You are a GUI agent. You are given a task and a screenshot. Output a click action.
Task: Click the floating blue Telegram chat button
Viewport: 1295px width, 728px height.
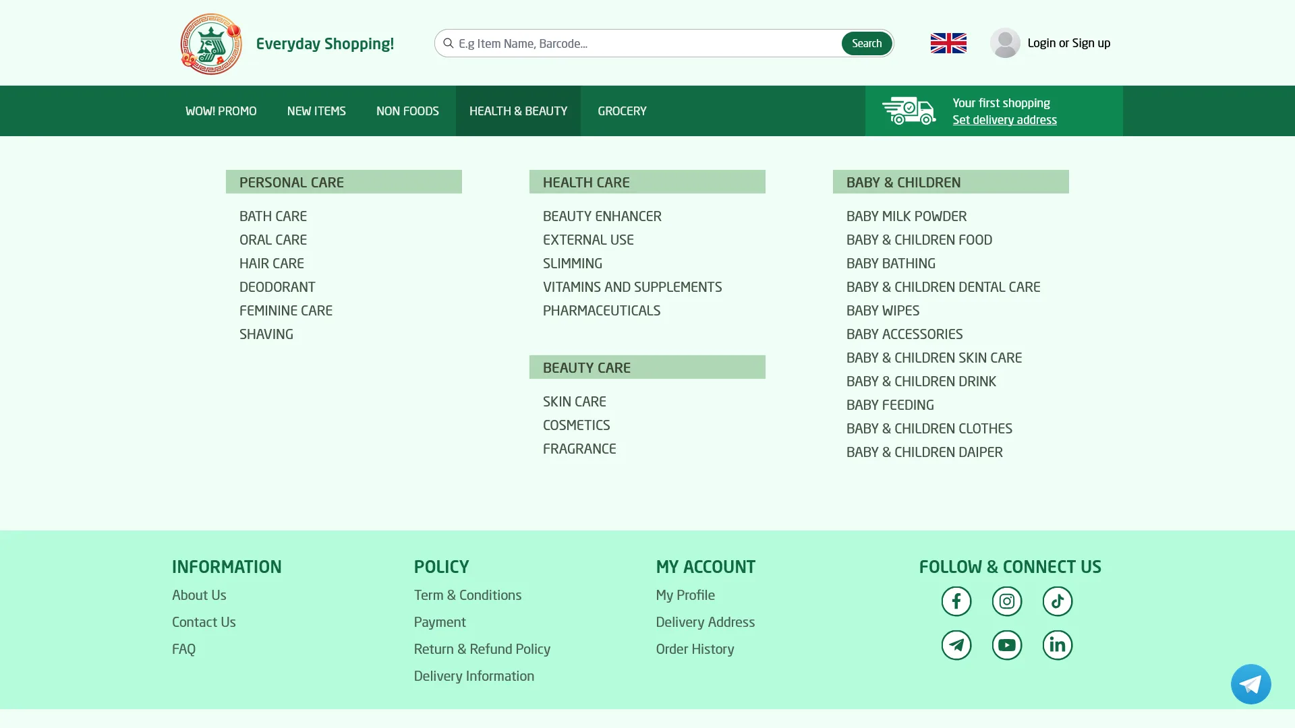pos(1250,684)
